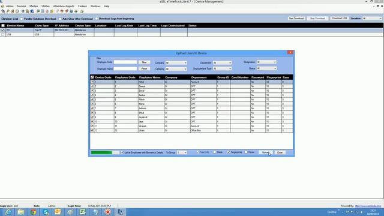Open File Explorer from the taskbar
The height and width of the screenshot is (216, 384).
pos(21,212)
